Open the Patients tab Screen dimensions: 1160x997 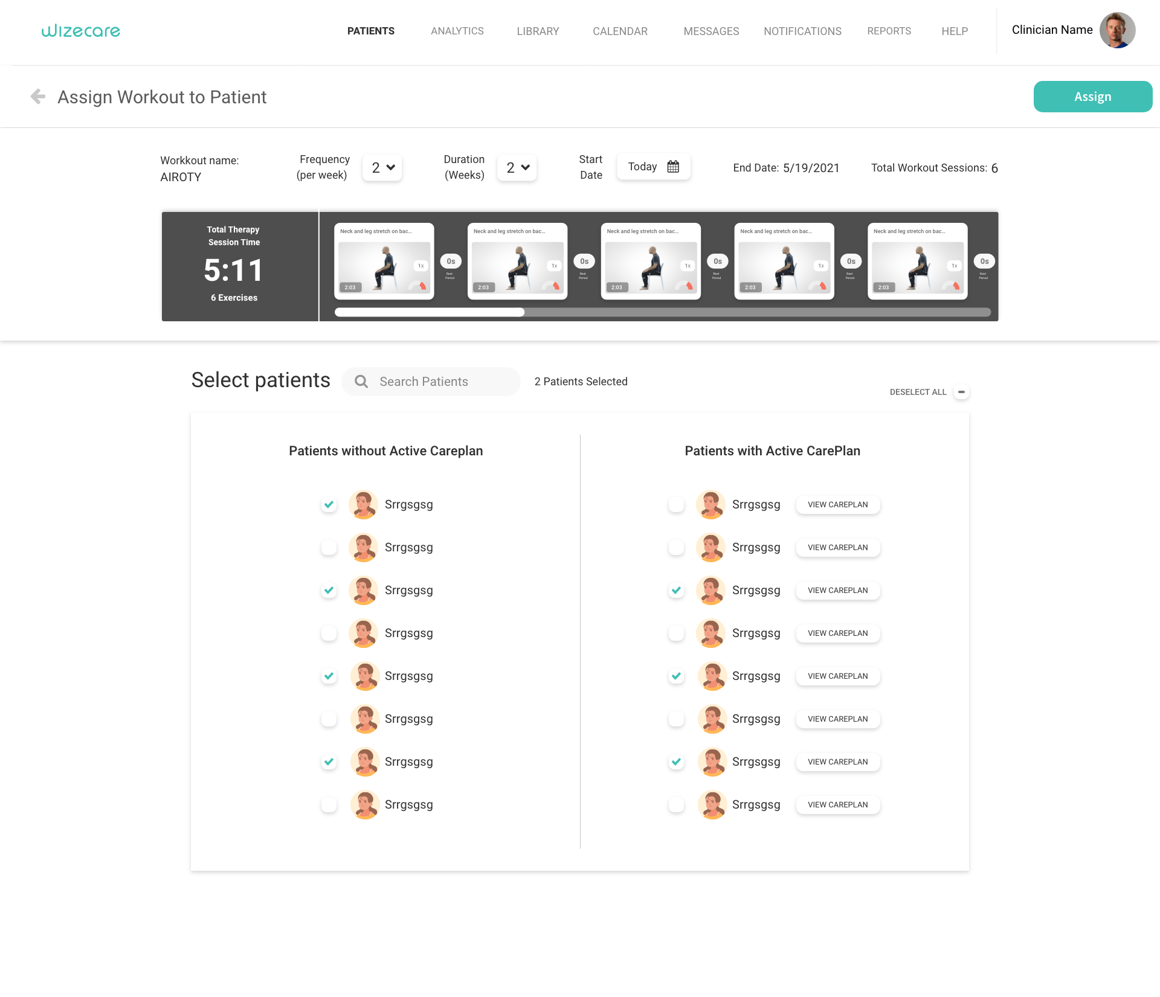pyautogui.click(x=371, y=31)
